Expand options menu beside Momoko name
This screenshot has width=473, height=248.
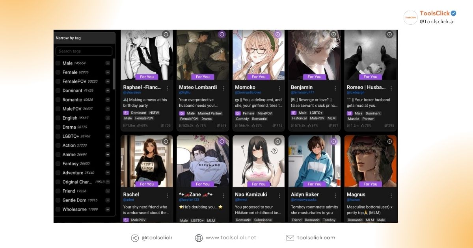pyautogui.click(x=279, y=88)
